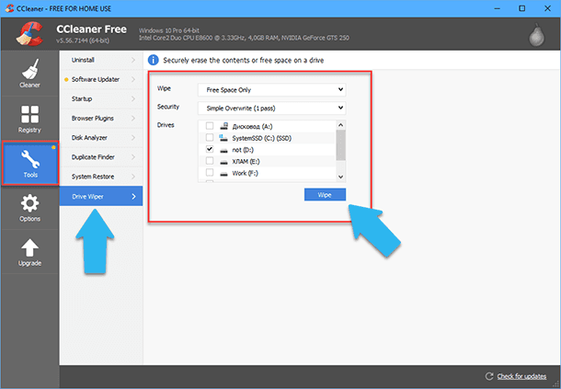Select the not (D:) drive row
The height and width of the screenshot is (389, 561).
(x=267, y=150)
